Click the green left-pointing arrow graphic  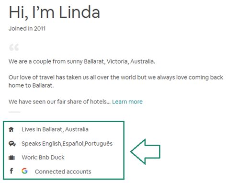tap(145, 152)
